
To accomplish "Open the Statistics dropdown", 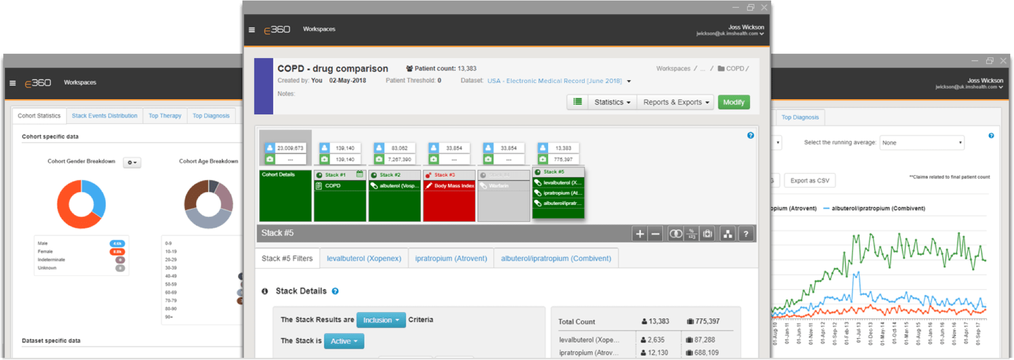I will point(612,102).
